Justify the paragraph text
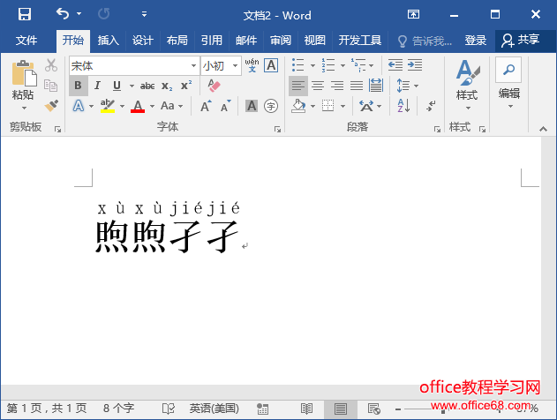Screen dimensions: 557x420 coord(357,86)
